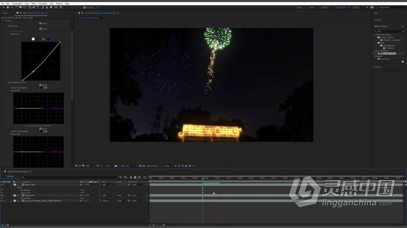Image resolution: width=407 pixels, height=228 pixels.
Task: Select red curve channel circle
Action: tap(38, 39)
